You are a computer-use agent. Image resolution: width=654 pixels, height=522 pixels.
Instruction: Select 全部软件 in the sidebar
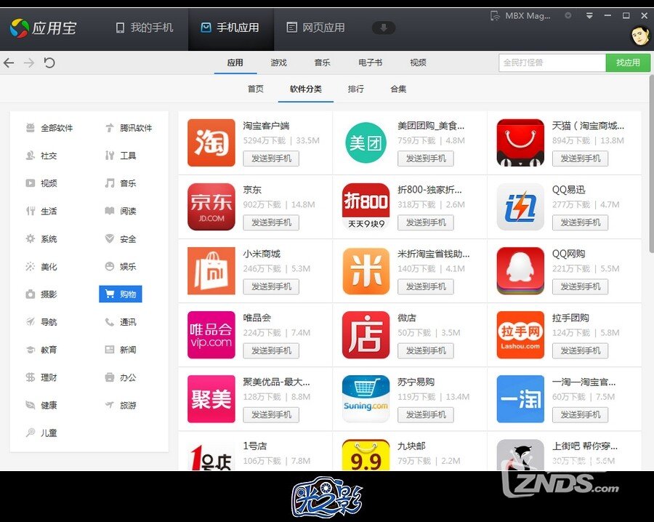coord(49,128)
